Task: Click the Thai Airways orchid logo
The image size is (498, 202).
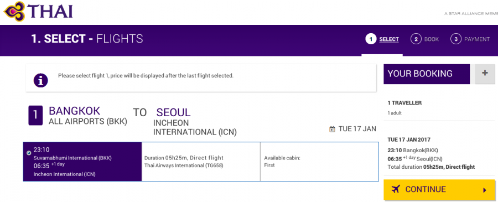Action: pyautogui.click(x=14, y=12)
